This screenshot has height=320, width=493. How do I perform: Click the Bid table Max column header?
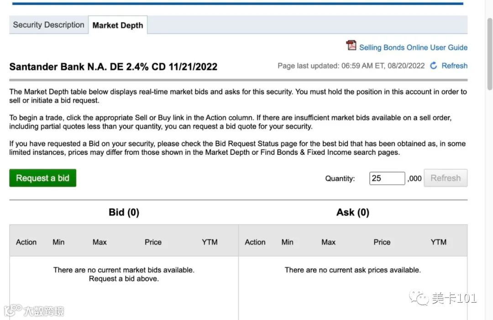pos(100,242)
